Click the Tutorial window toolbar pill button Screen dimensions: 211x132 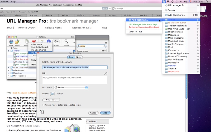[x=73, y=37]
